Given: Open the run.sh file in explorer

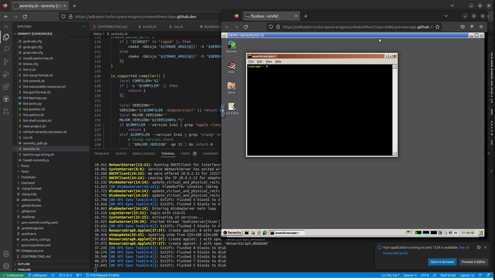Looking at the screenshot, I should click(28, 137).
